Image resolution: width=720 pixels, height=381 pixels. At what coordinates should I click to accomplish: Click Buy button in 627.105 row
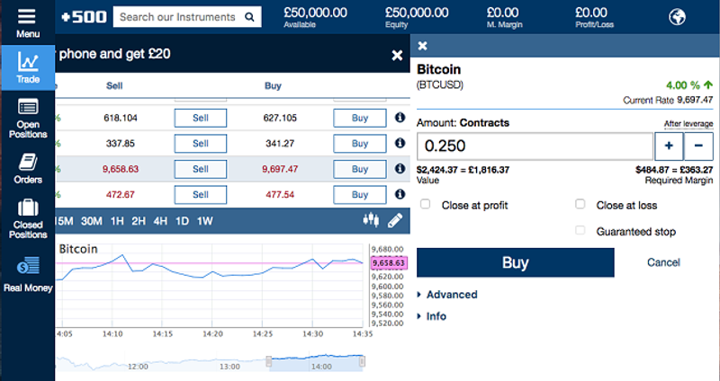pos(359,118)
